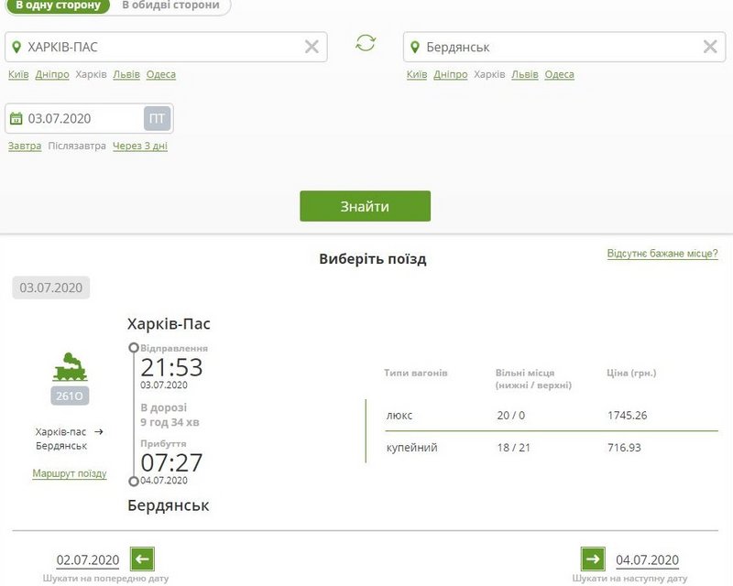Choose Одеса under destination field
Viewport: 733px width, 586px height.
tap(559, 74)
